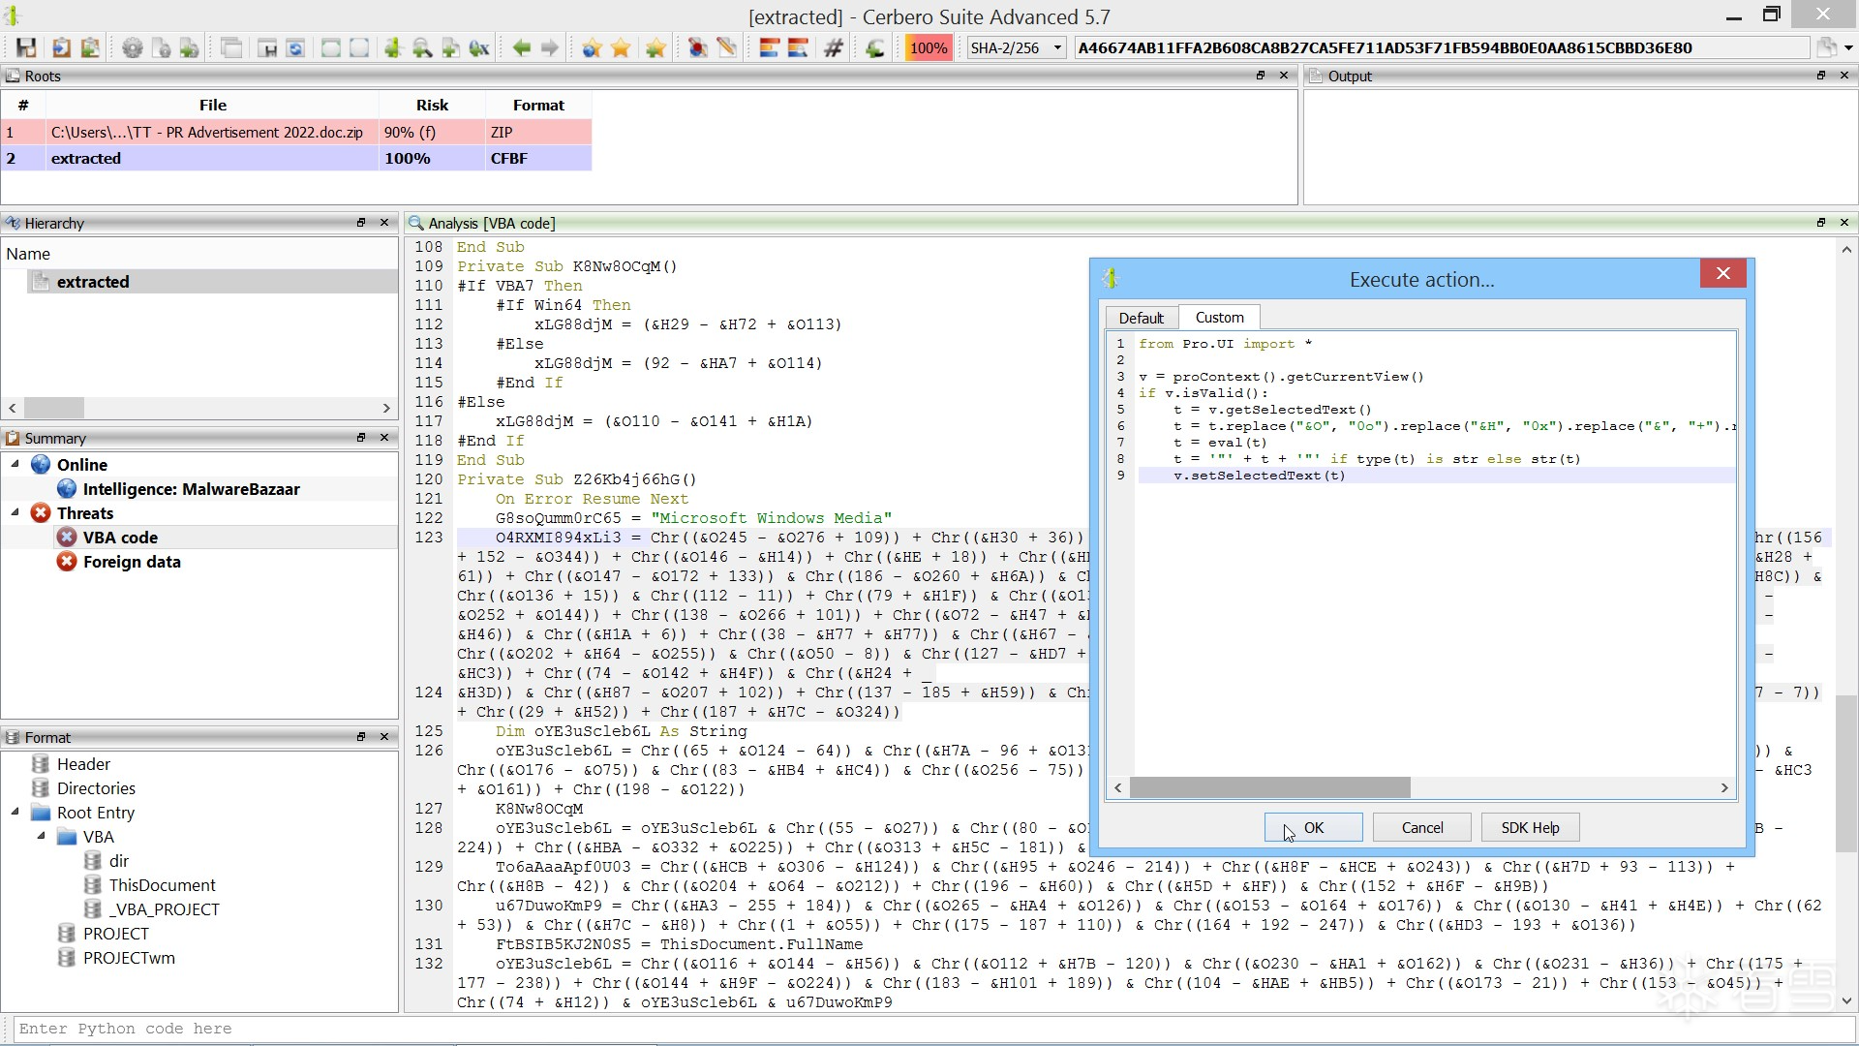Click the settings gear toolbar icon
Viewport: 1859px width, 1046px height.
click(x=133, y=47)
